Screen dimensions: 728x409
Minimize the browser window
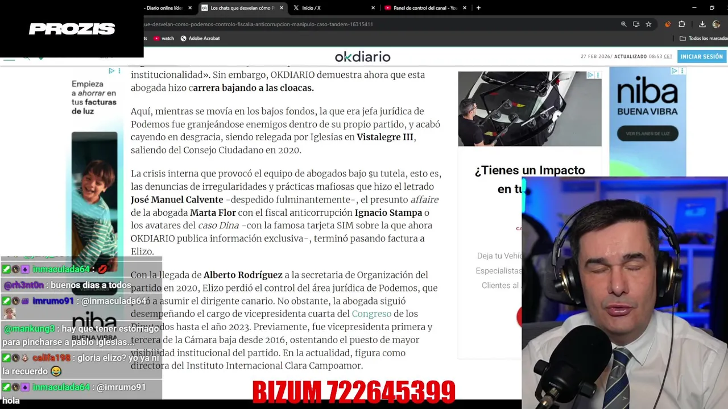click(x=694, y=8)
